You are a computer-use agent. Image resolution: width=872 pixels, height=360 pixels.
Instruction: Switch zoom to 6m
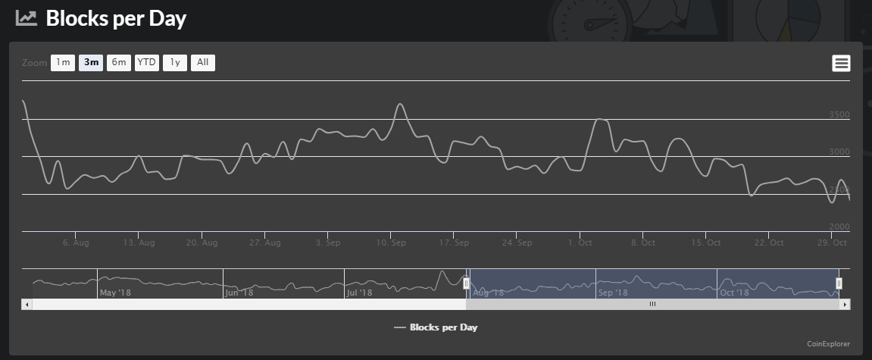(x=119, y=63)
